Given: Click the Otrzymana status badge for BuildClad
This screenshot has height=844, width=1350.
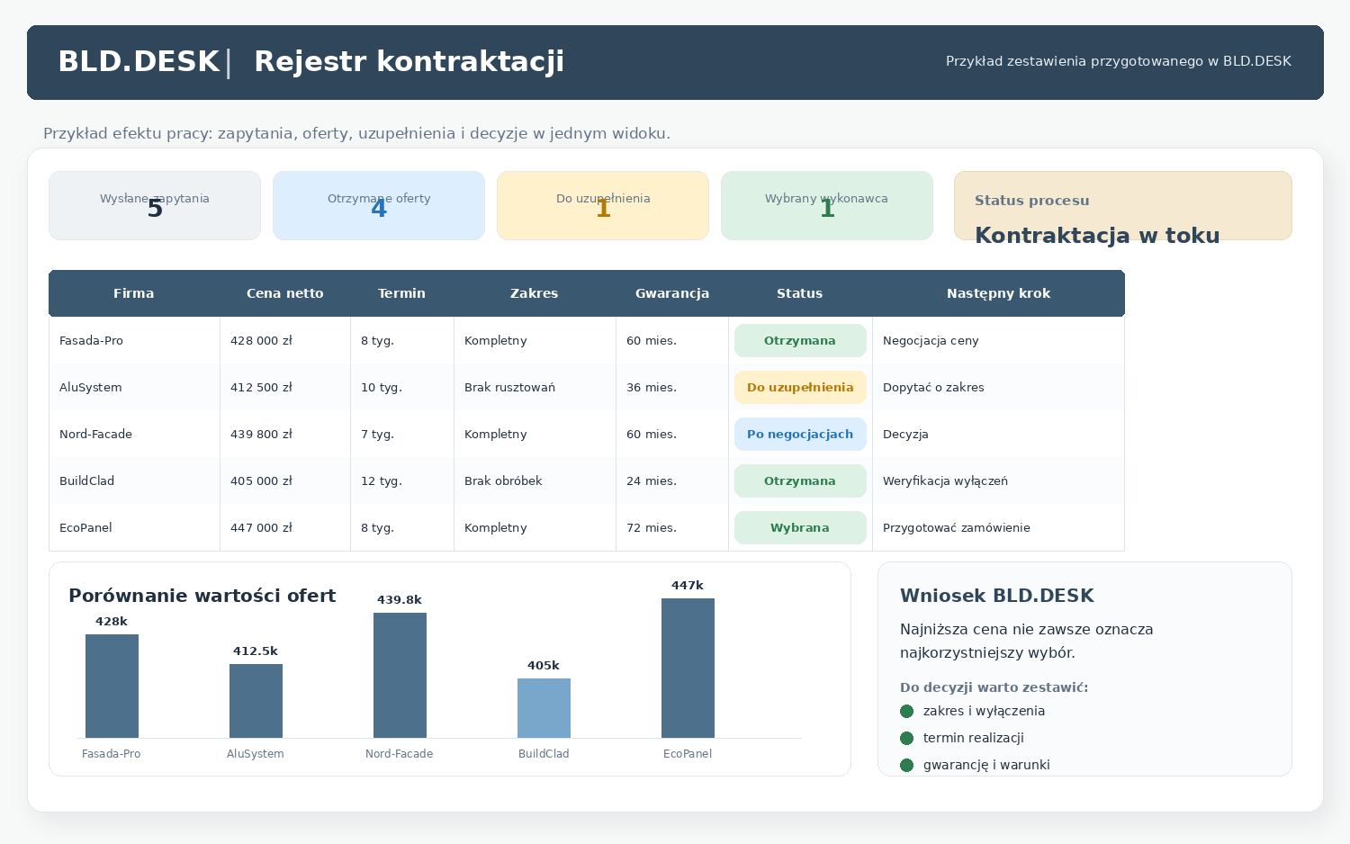Looking at the screenshot, I should (x=800, y=481).
